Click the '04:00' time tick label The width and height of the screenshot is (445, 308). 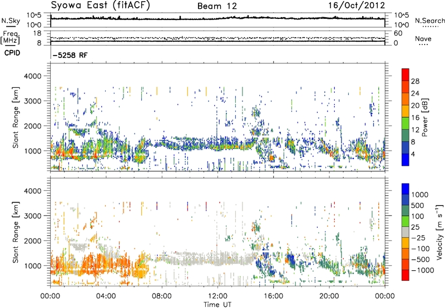[x=106, y=296]
